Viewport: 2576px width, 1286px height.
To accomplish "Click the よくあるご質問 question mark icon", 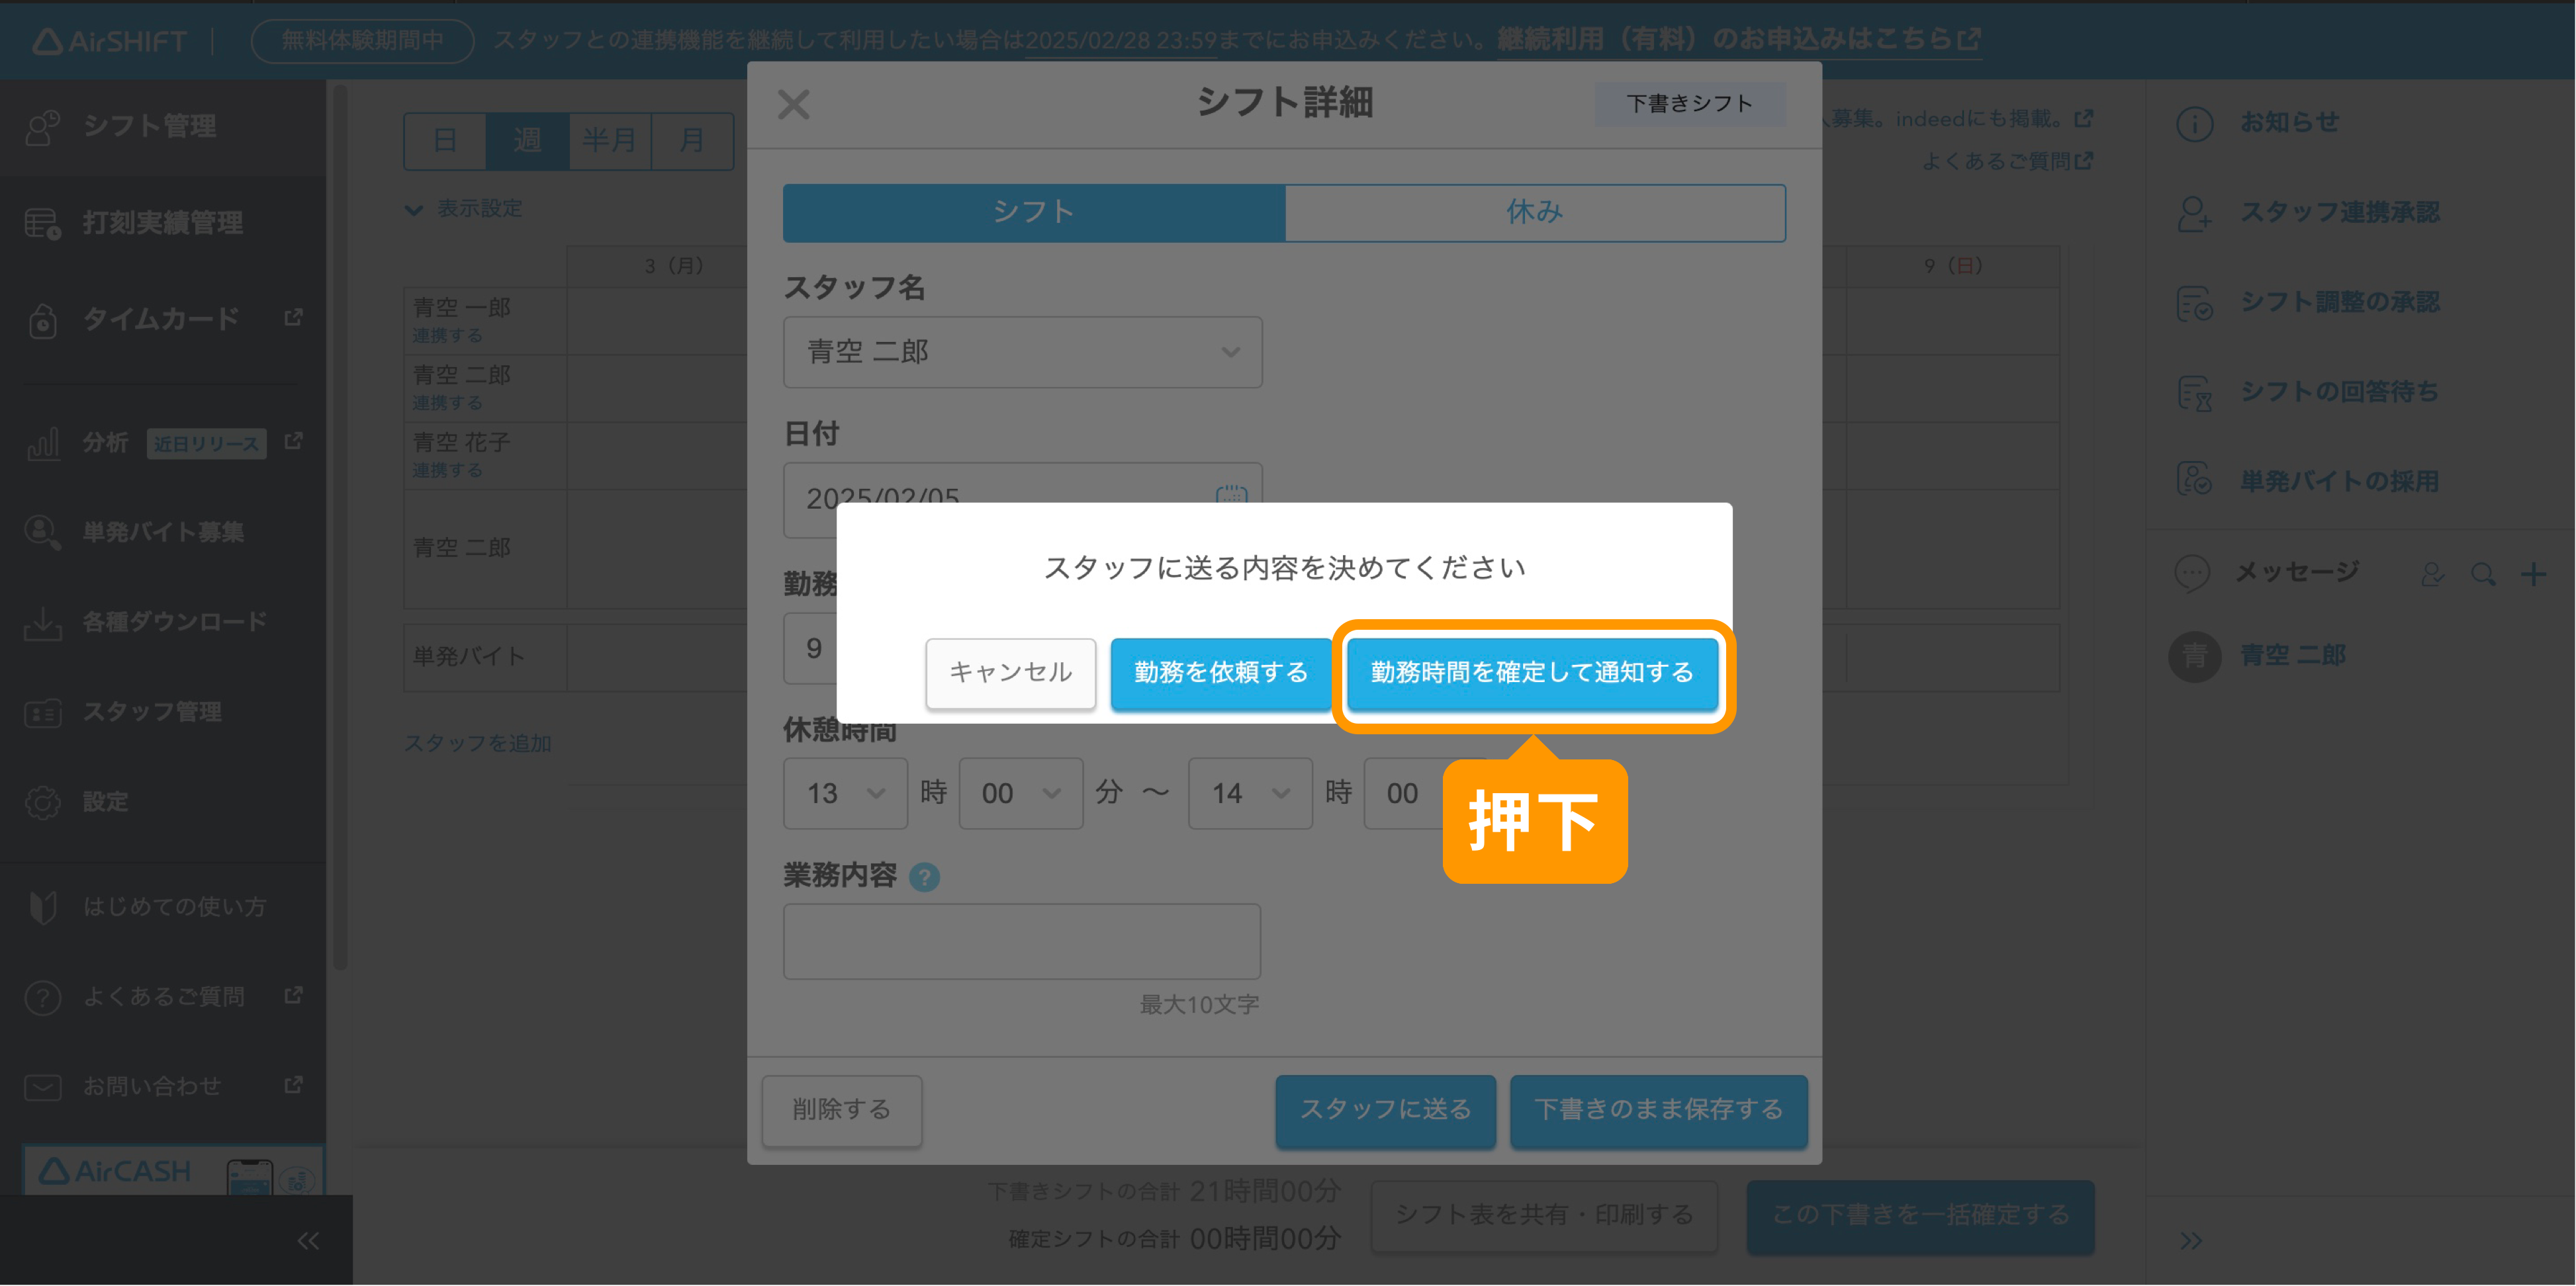I will [x=42, y=997].
